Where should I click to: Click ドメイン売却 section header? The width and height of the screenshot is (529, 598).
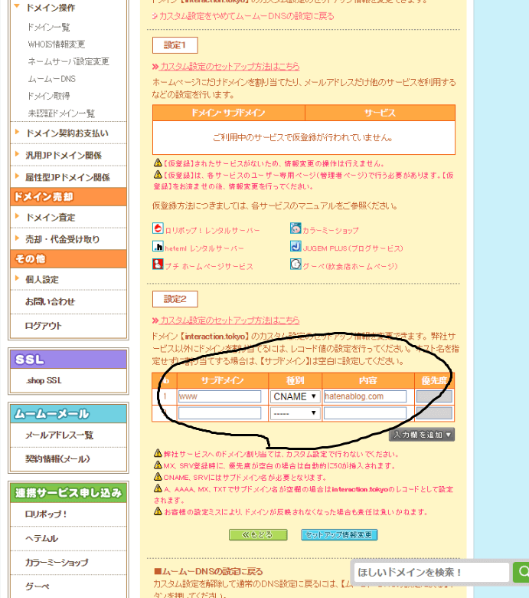tap(69, 197)
